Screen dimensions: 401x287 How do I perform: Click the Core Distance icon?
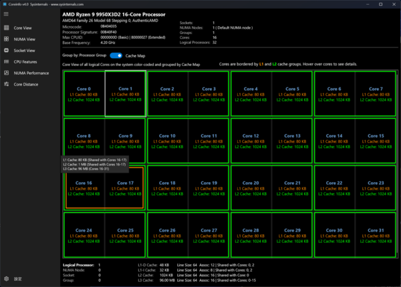click(7, 84)
